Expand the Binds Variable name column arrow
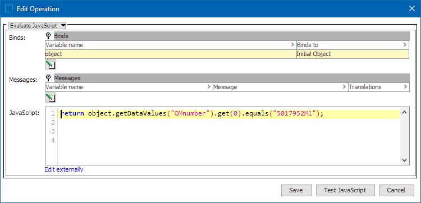421x203 pixels. (x=293, y=45)
